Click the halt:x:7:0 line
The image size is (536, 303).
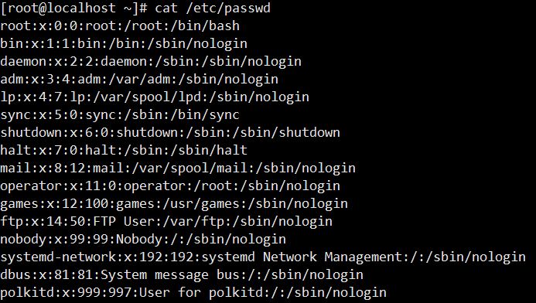124,150
